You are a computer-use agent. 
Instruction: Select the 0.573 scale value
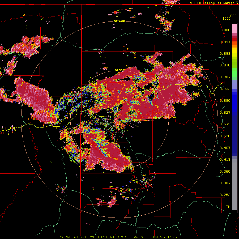pyautogui.click(x=225, y=124)
